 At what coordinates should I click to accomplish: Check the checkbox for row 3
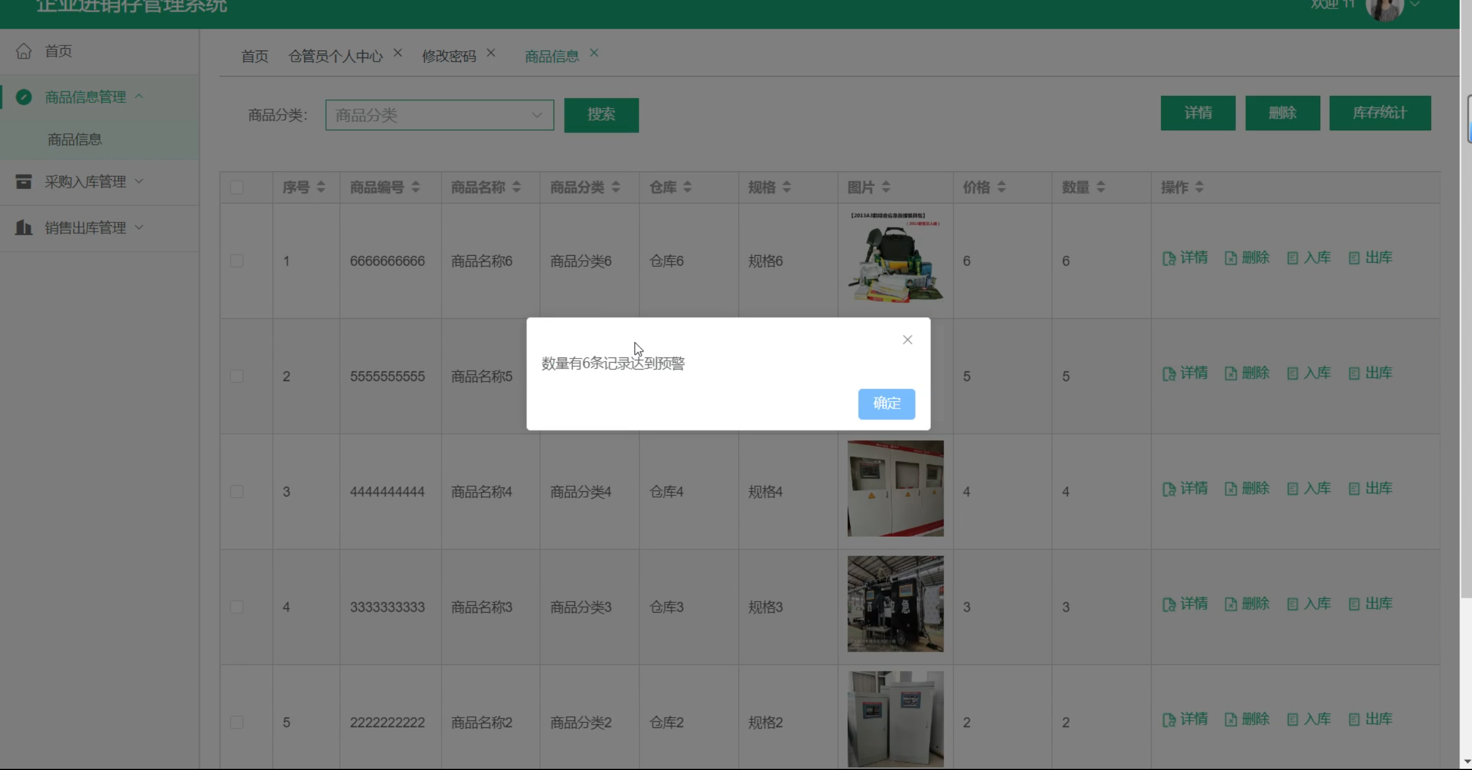[x=236, y=491]
